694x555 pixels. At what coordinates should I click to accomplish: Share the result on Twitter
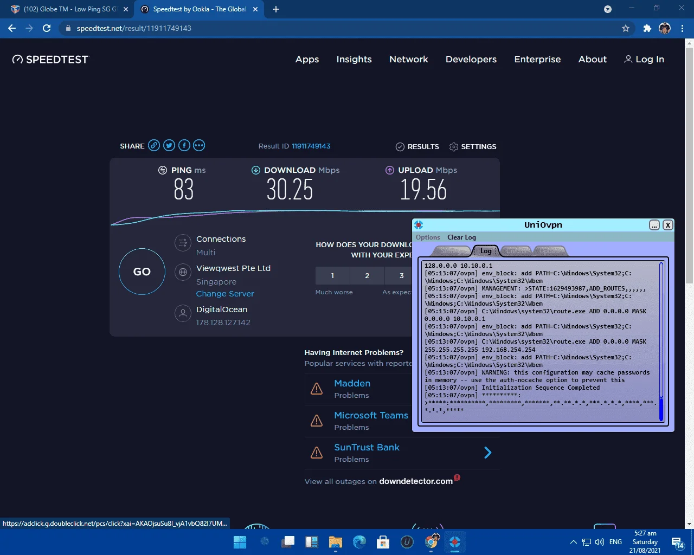pos(169,145)
